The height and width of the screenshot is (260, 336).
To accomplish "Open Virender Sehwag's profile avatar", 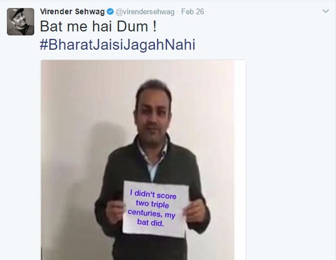I will pos(21,22).
